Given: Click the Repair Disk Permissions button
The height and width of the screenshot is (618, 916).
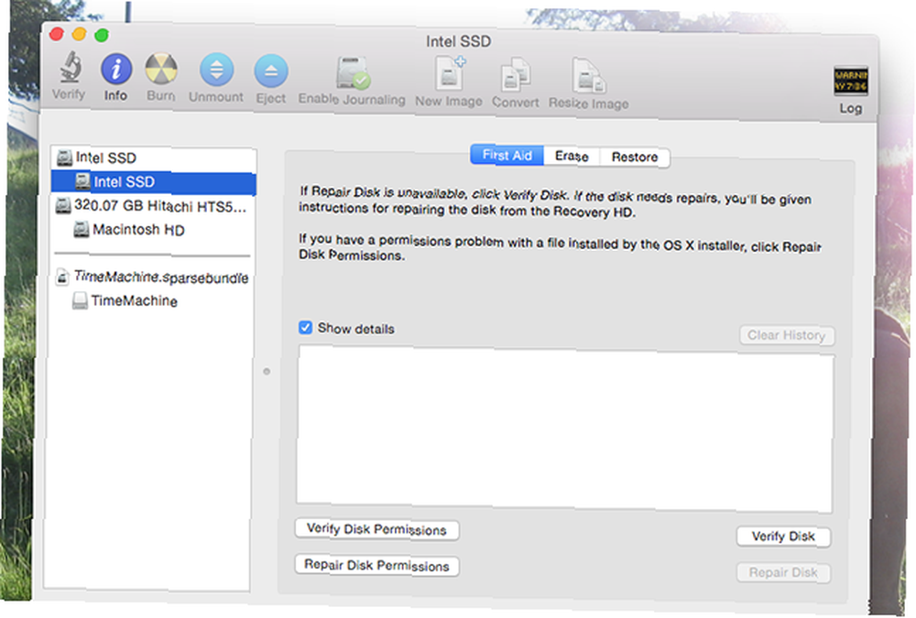Looking at the screenshot, I should [x=376, y=565].
